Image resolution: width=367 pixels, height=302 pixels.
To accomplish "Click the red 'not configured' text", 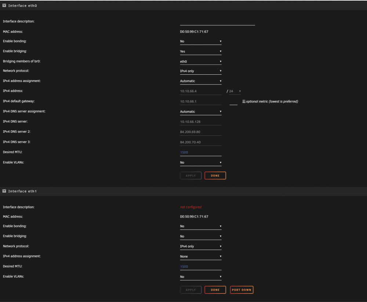I will click(190, 207).
